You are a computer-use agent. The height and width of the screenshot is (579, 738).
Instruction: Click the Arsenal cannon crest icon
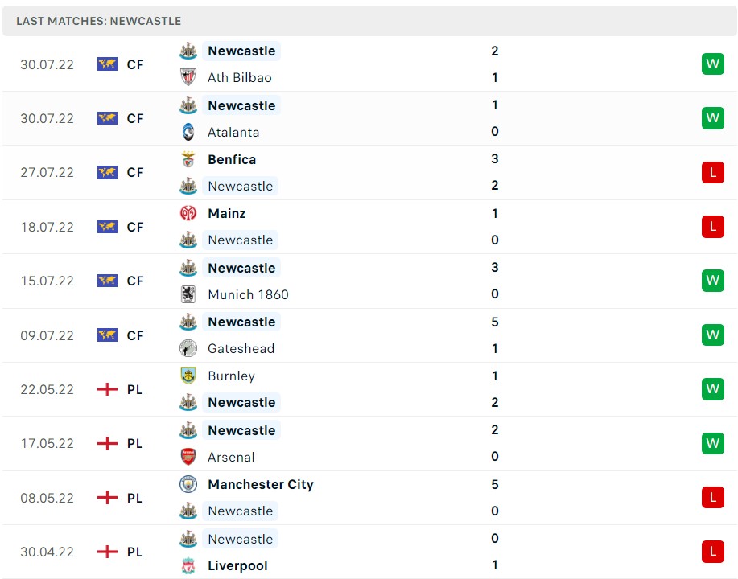[188, 457]
